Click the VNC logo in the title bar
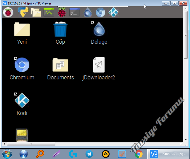Screen dimensions: 190x159 (5, 3)
